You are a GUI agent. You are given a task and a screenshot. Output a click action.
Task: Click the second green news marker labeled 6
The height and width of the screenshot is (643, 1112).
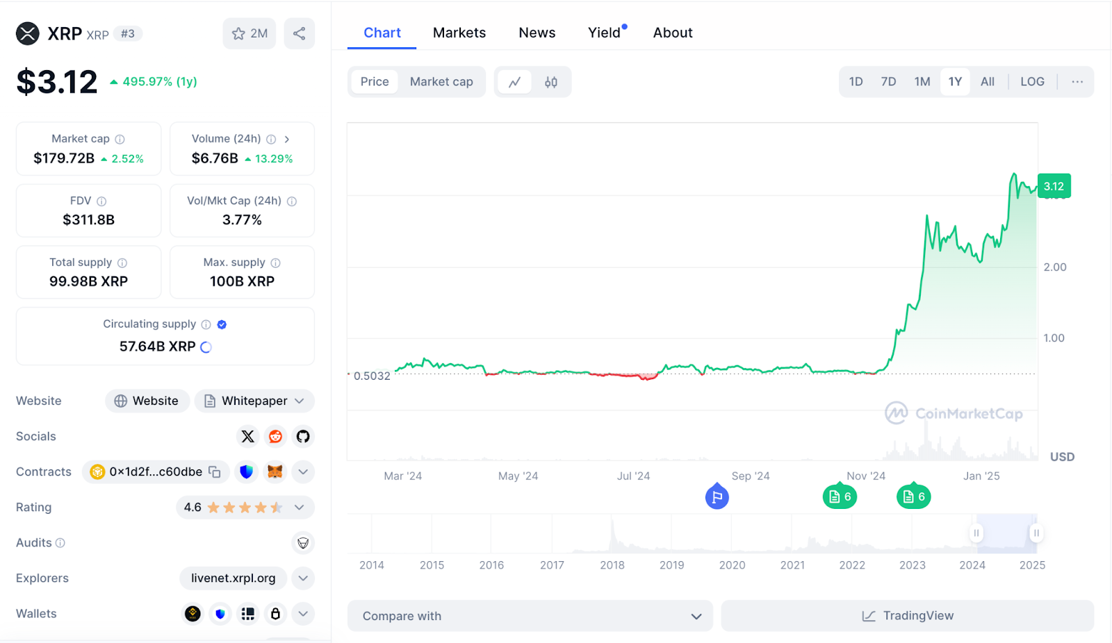coord(914,496)
